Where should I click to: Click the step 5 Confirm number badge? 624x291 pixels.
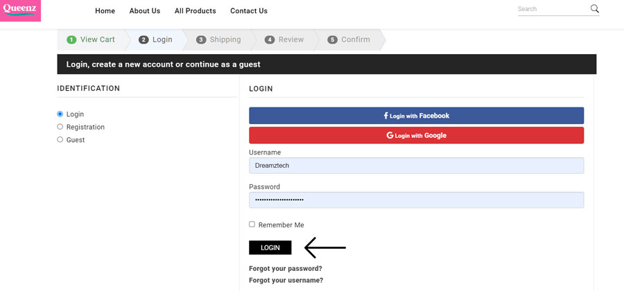coord(332,39)
